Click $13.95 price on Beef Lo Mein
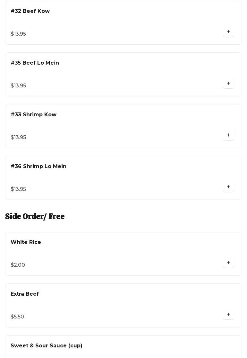Viewport: 247px width, 358px height. click(x=18, y=86)
